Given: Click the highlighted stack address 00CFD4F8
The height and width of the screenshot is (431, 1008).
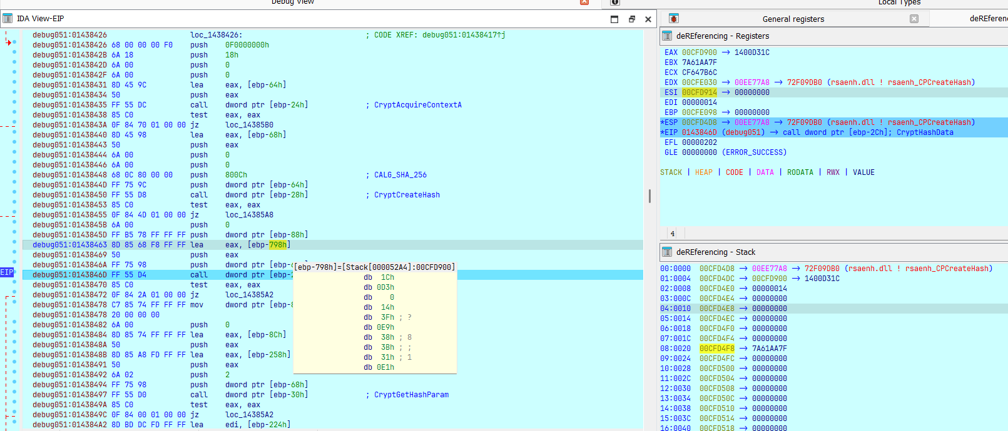Looking at the screenshot, I should click(x=716, y=349).
